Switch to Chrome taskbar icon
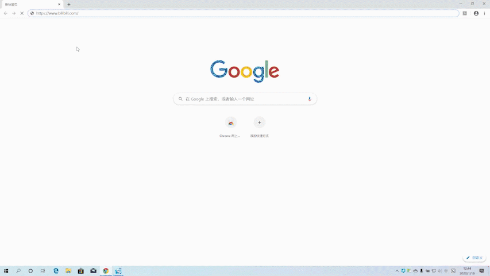Screen dimensions: 490x276 (x=106, y=271)
